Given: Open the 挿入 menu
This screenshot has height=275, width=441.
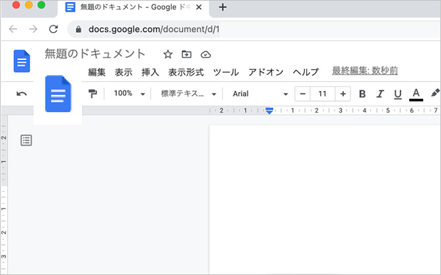Looking at the screenshot, I should tap(150, 73).
